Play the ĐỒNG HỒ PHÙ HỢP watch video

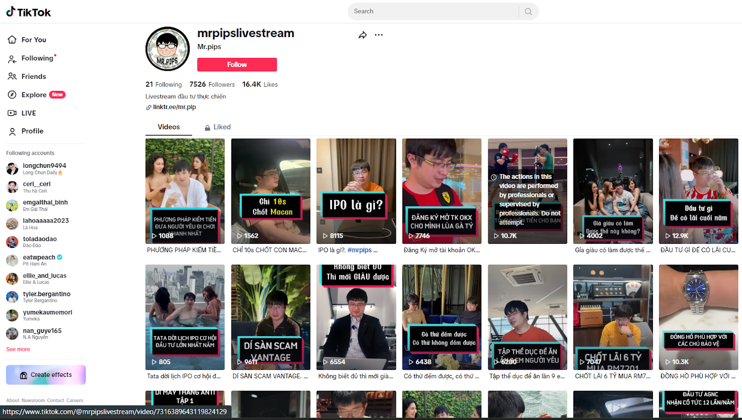pos(698,317)
